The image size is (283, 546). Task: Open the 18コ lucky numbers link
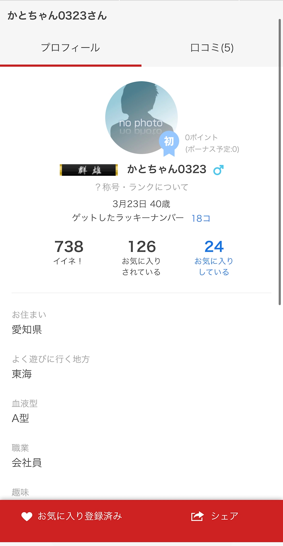[x=201, y=218]
